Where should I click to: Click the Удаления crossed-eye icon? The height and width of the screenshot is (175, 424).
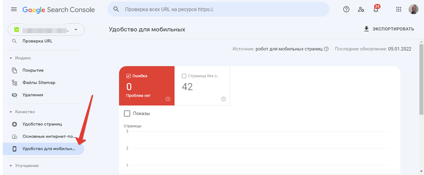pos(14,95)
